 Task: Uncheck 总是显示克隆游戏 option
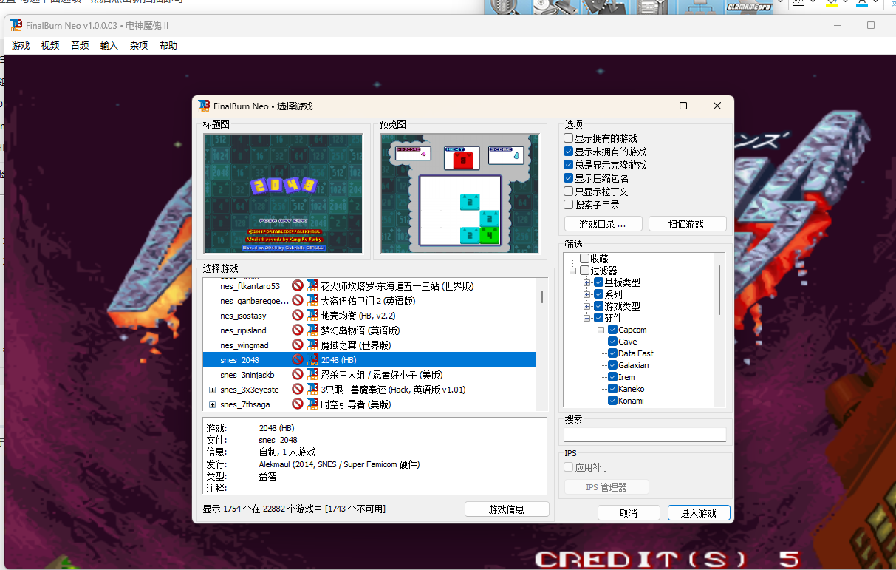coord(569,165)
